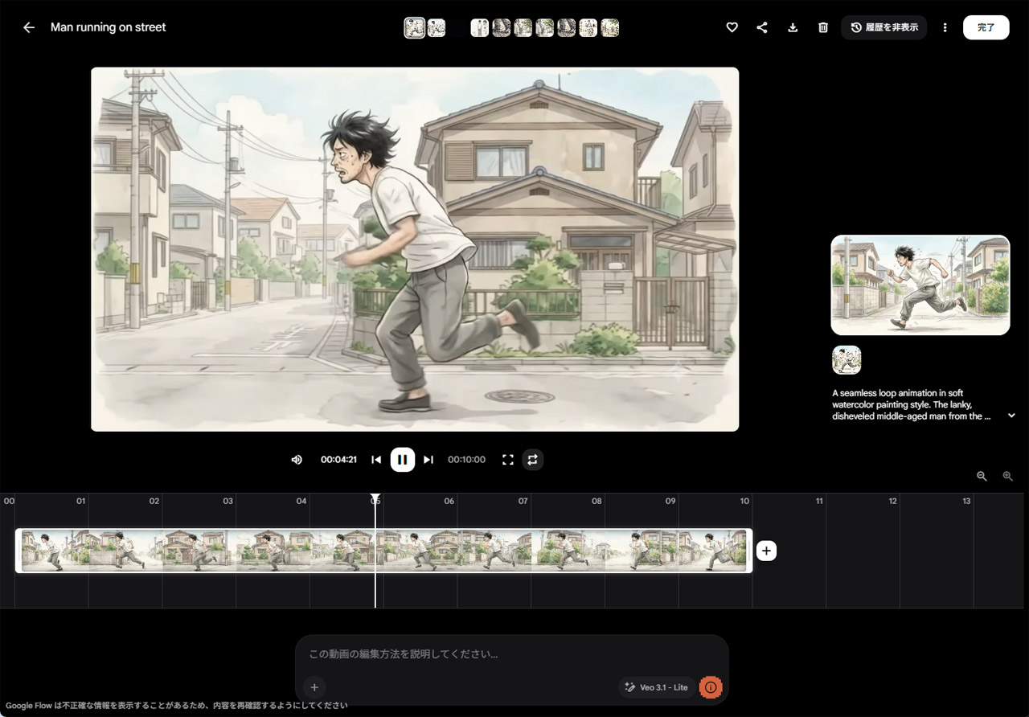The height and width of the screenshot is (717, 1029).
Task: Pause the video playback
Action: click(403, 460)
